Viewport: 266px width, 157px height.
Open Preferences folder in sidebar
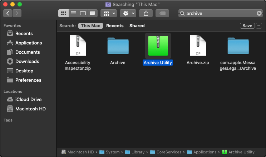coord(24,80)
